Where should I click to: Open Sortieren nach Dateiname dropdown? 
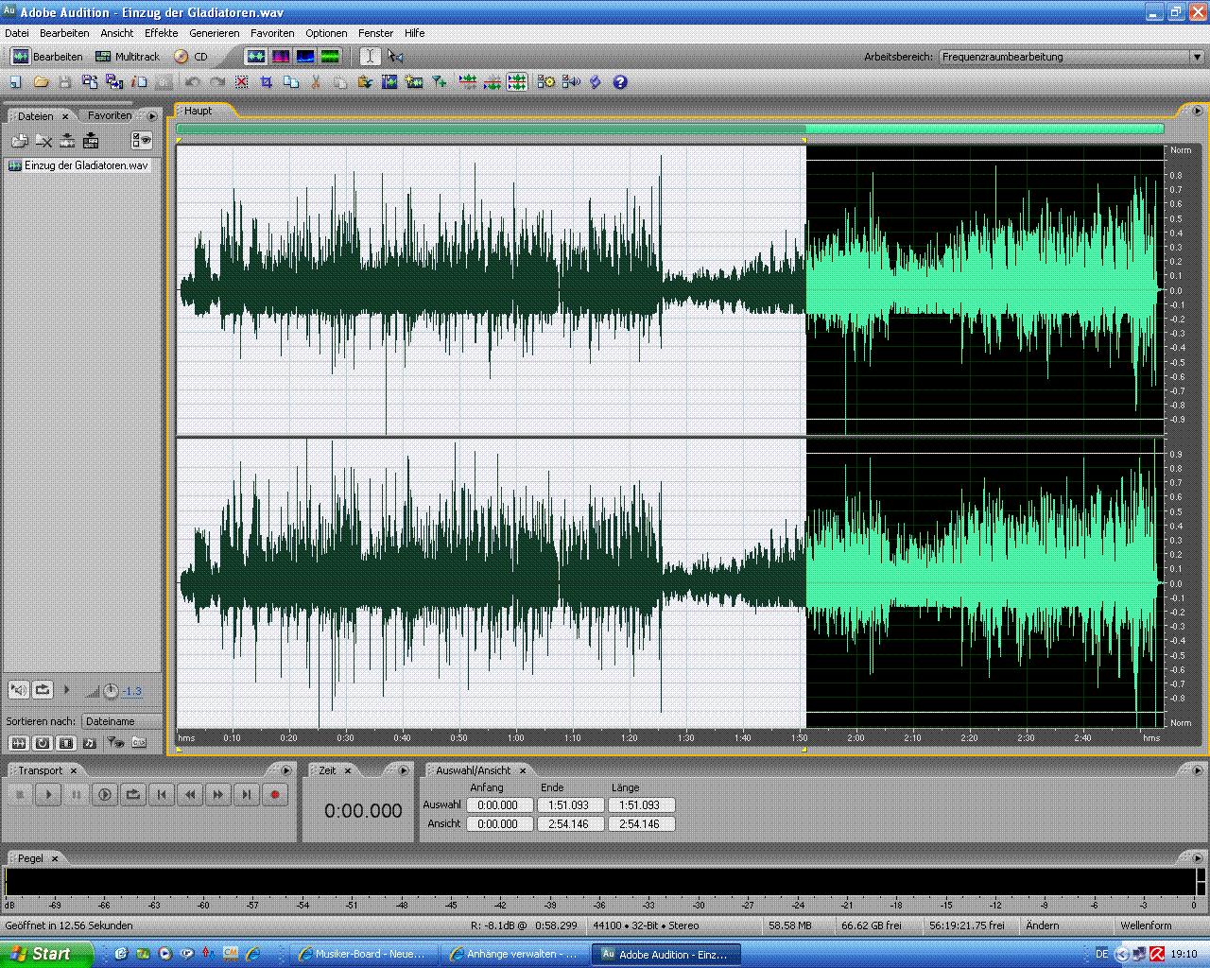pyautogui.click(x=121, y=721)
